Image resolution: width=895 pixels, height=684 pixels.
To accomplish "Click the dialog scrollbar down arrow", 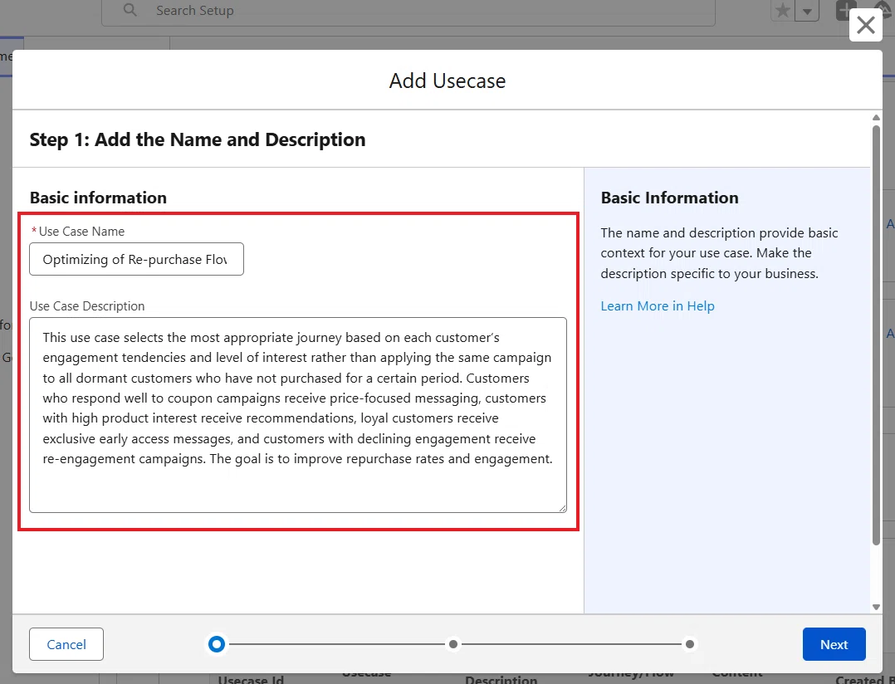I will [x=876, y=607].
